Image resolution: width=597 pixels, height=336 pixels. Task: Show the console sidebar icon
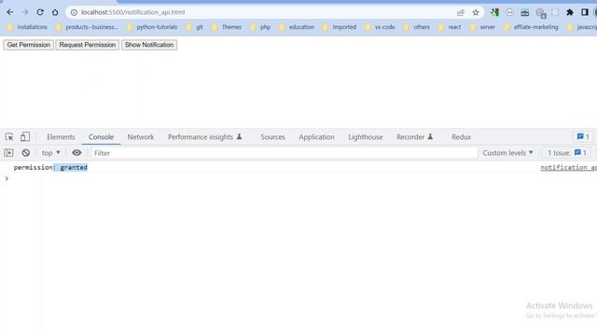(x=8, y=153)
